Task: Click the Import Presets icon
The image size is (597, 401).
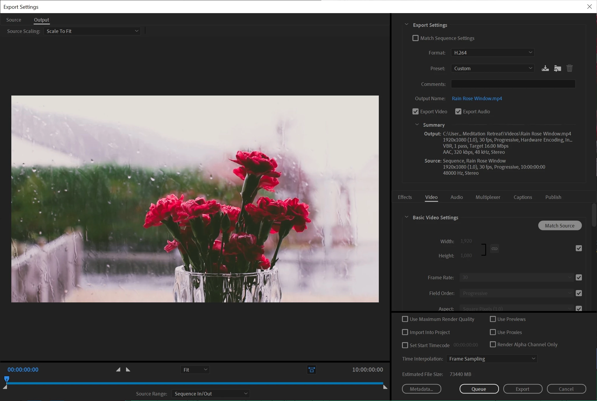Action: click(x=557, y=68)
